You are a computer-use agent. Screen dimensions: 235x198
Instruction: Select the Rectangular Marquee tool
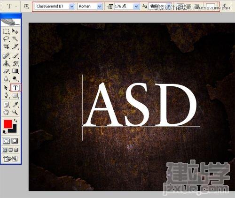[6, 31]
